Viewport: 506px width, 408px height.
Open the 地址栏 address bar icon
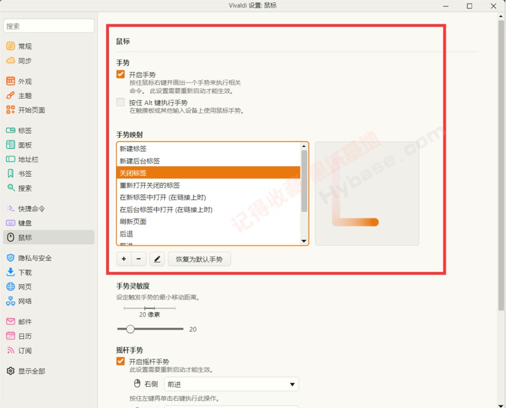(11, 159)
